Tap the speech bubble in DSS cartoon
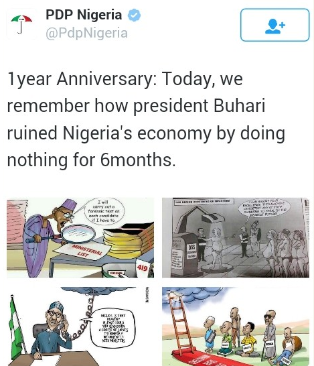Viewport: 314px width, 366px height. (x=264, y=207)
